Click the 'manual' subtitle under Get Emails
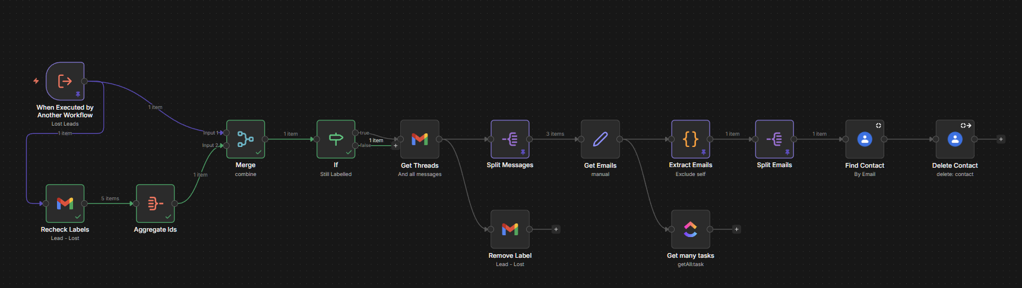The width and height of the screenshot is (1022, 288). [x=600, y=174]
